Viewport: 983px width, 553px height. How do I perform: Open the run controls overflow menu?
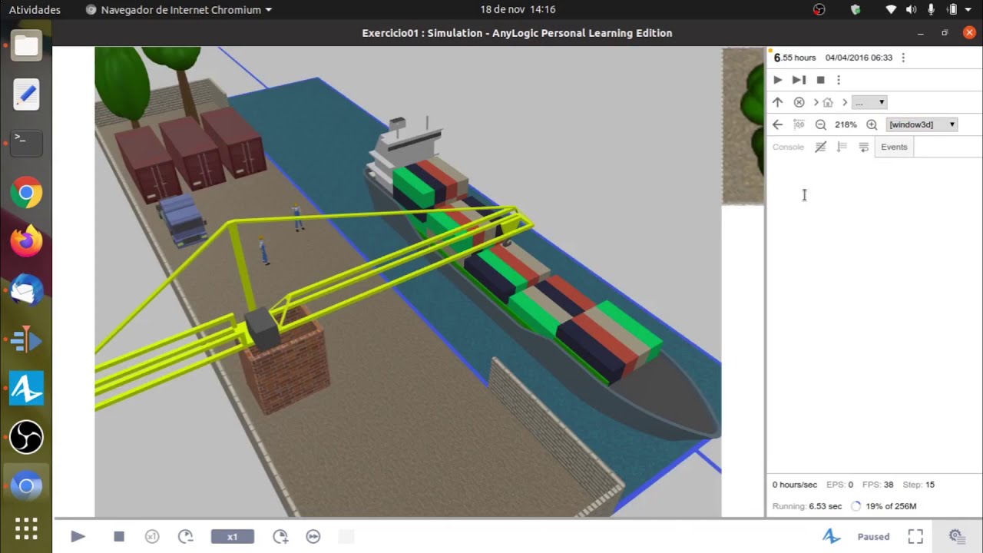pos(839,80)
